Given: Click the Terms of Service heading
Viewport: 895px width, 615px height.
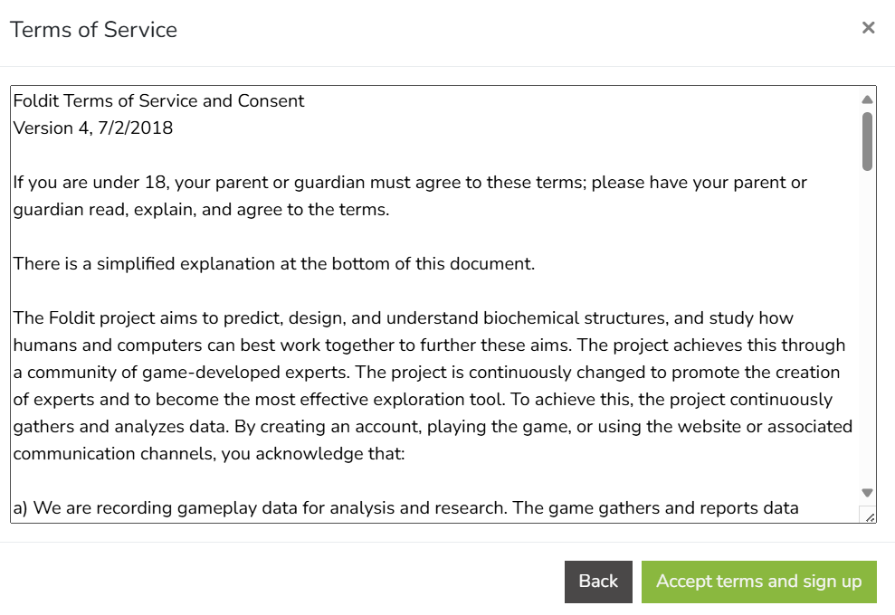Looking at the screenshot, I should pyautogui.click(x=93, y=30).
